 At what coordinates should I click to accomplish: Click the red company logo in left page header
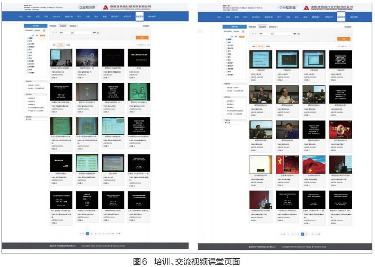coord(106,7)
